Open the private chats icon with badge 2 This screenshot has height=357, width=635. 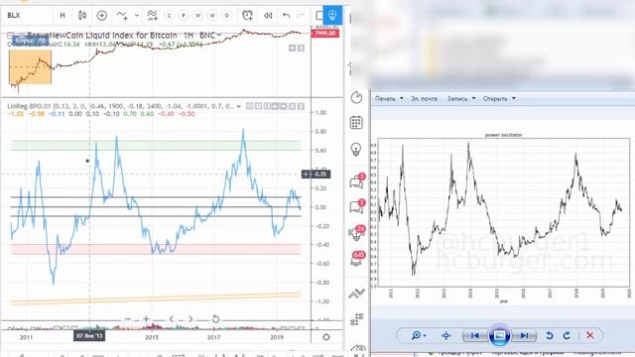[x=357, y=206]
